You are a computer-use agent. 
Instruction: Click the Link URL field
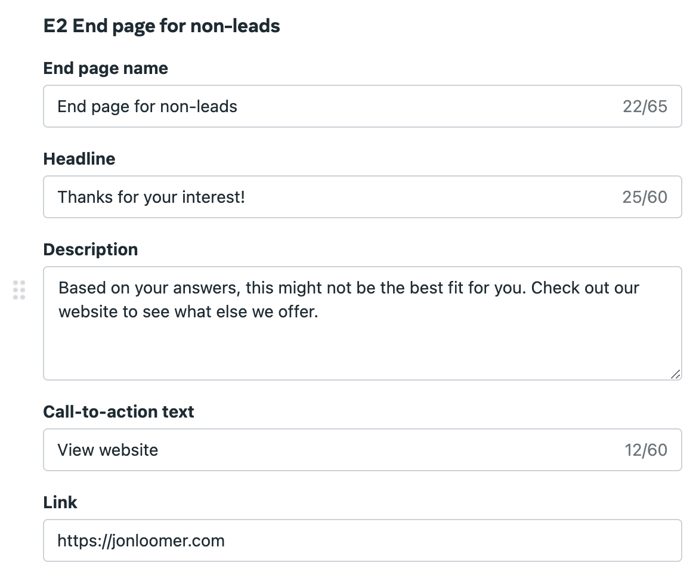(363, 540)
